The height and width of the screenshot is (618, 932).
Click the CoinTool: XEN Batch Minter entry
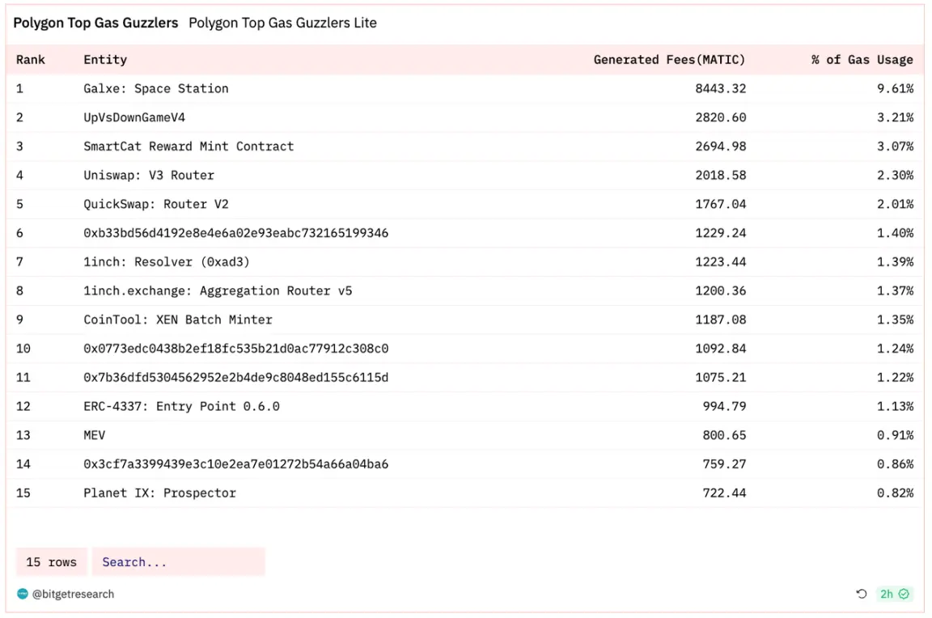point(178,320)
